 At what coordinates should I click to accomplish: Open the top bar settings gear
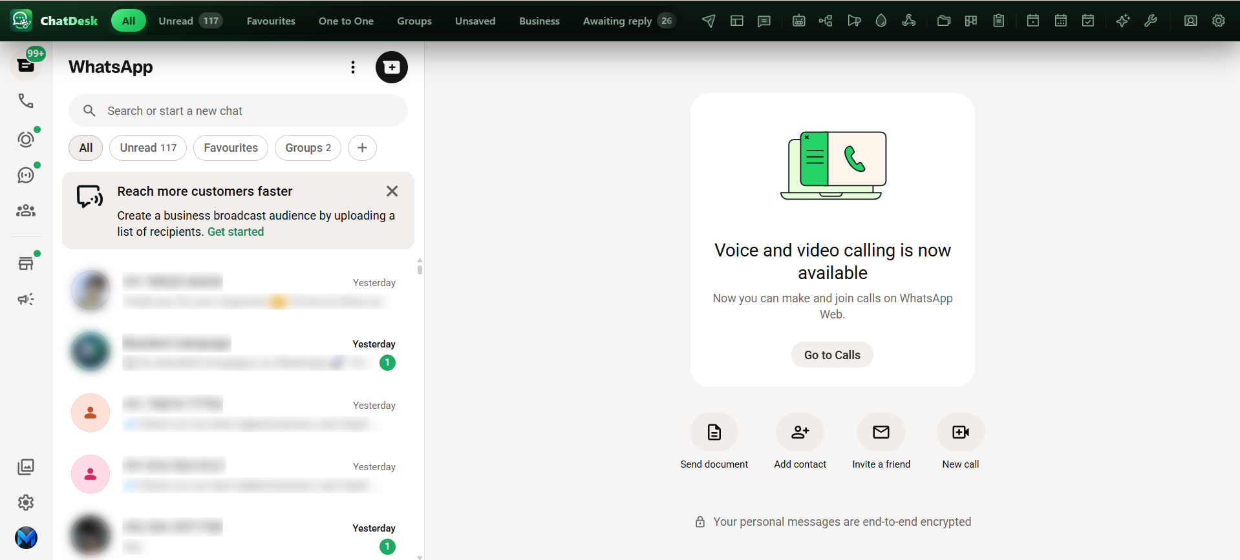[1218, 21]
